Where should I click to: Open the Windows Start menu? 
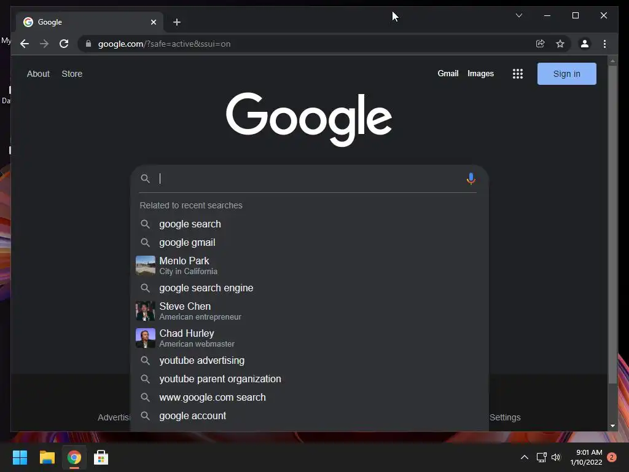point(20,457)
